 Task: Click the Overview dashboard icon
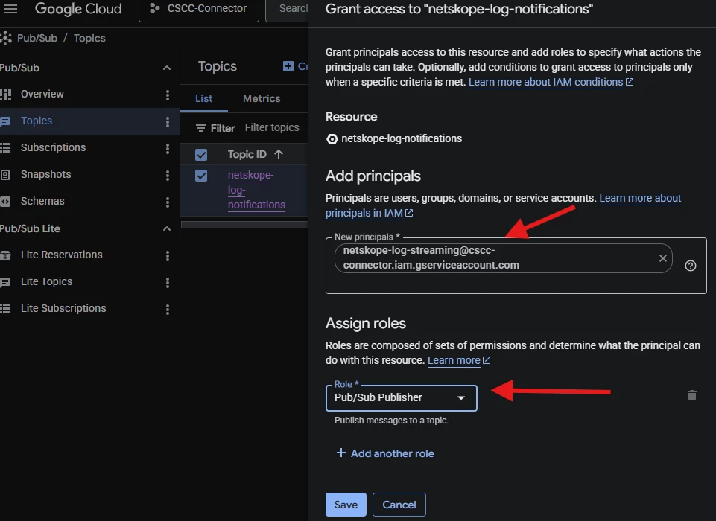click(5, 94)
